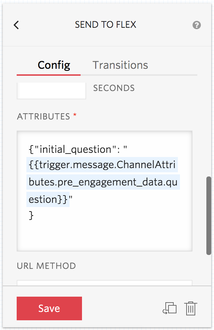Save the Send To Flex configuration
Viewport: 214px width, 330px height.
tap(49, 308)
